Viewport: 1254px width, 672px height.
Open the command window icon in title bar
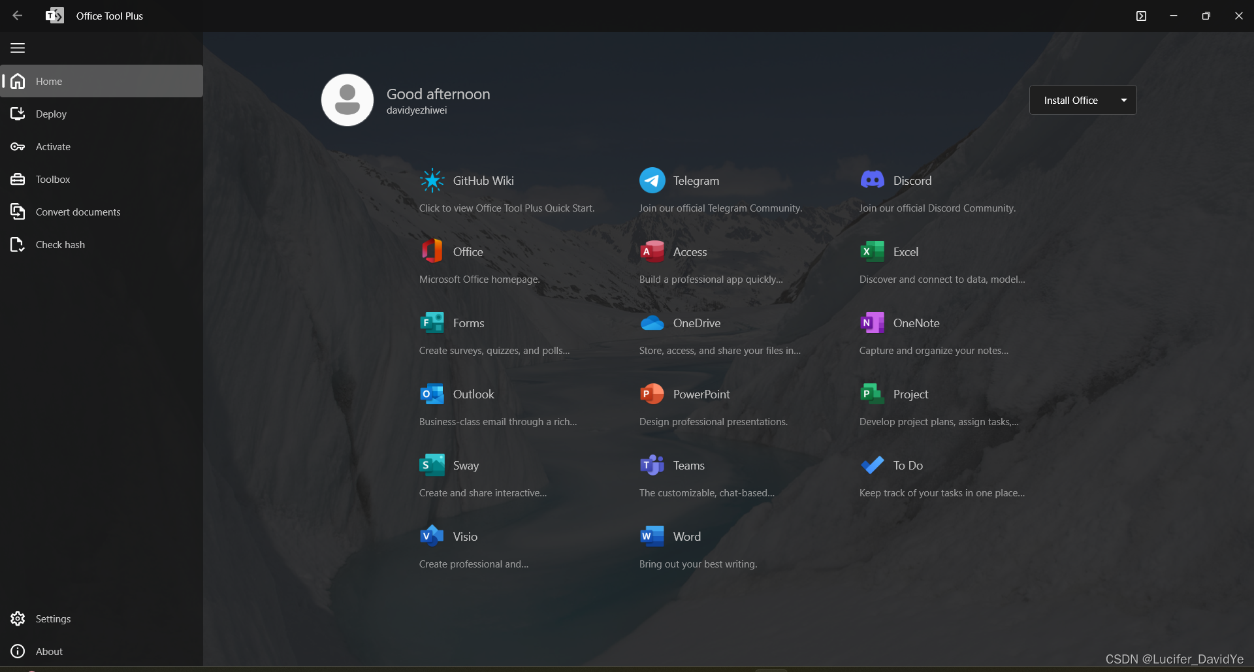tap(1141, 16)
